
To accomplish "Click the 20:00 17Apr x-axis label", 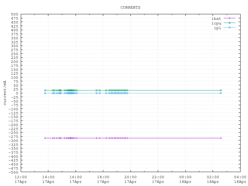I will (131, 179).
